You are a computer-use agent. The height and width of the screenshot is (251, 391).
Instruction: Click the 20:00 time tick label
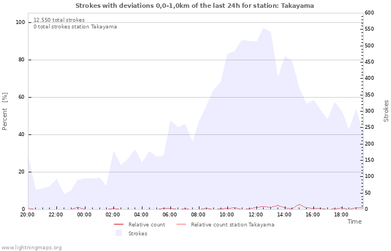point(27,214)
